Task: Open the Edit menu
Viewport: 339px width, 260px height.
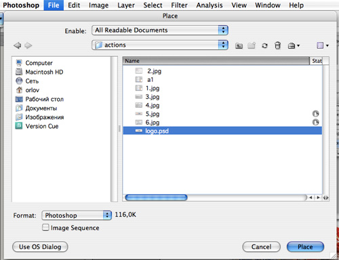Action: [x=74, y=5]
